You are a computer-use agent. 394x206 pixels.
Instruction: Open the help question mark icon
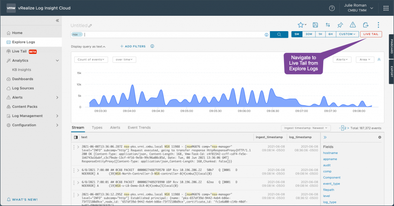[332, 8]
